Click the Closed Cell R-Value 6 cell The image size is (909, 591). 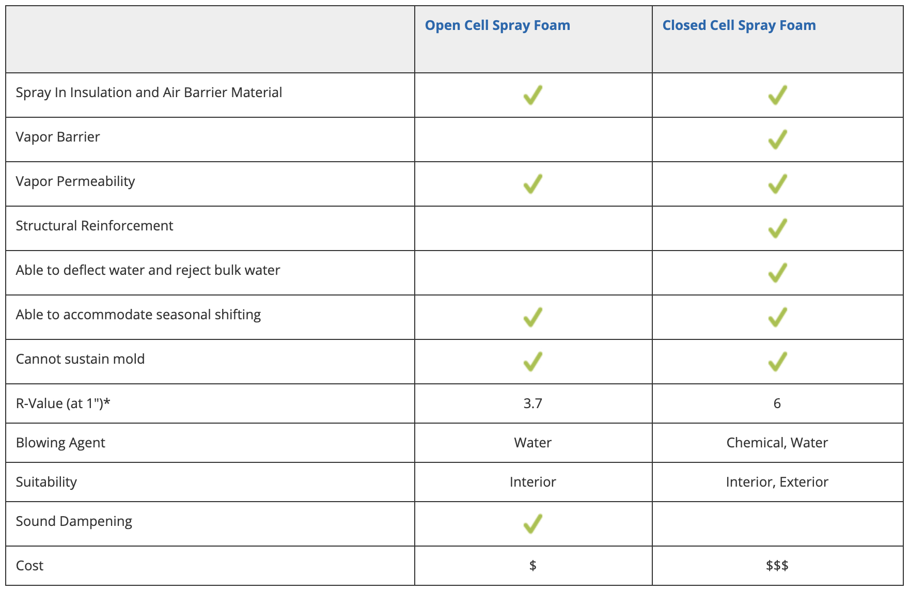coord(777,403)
